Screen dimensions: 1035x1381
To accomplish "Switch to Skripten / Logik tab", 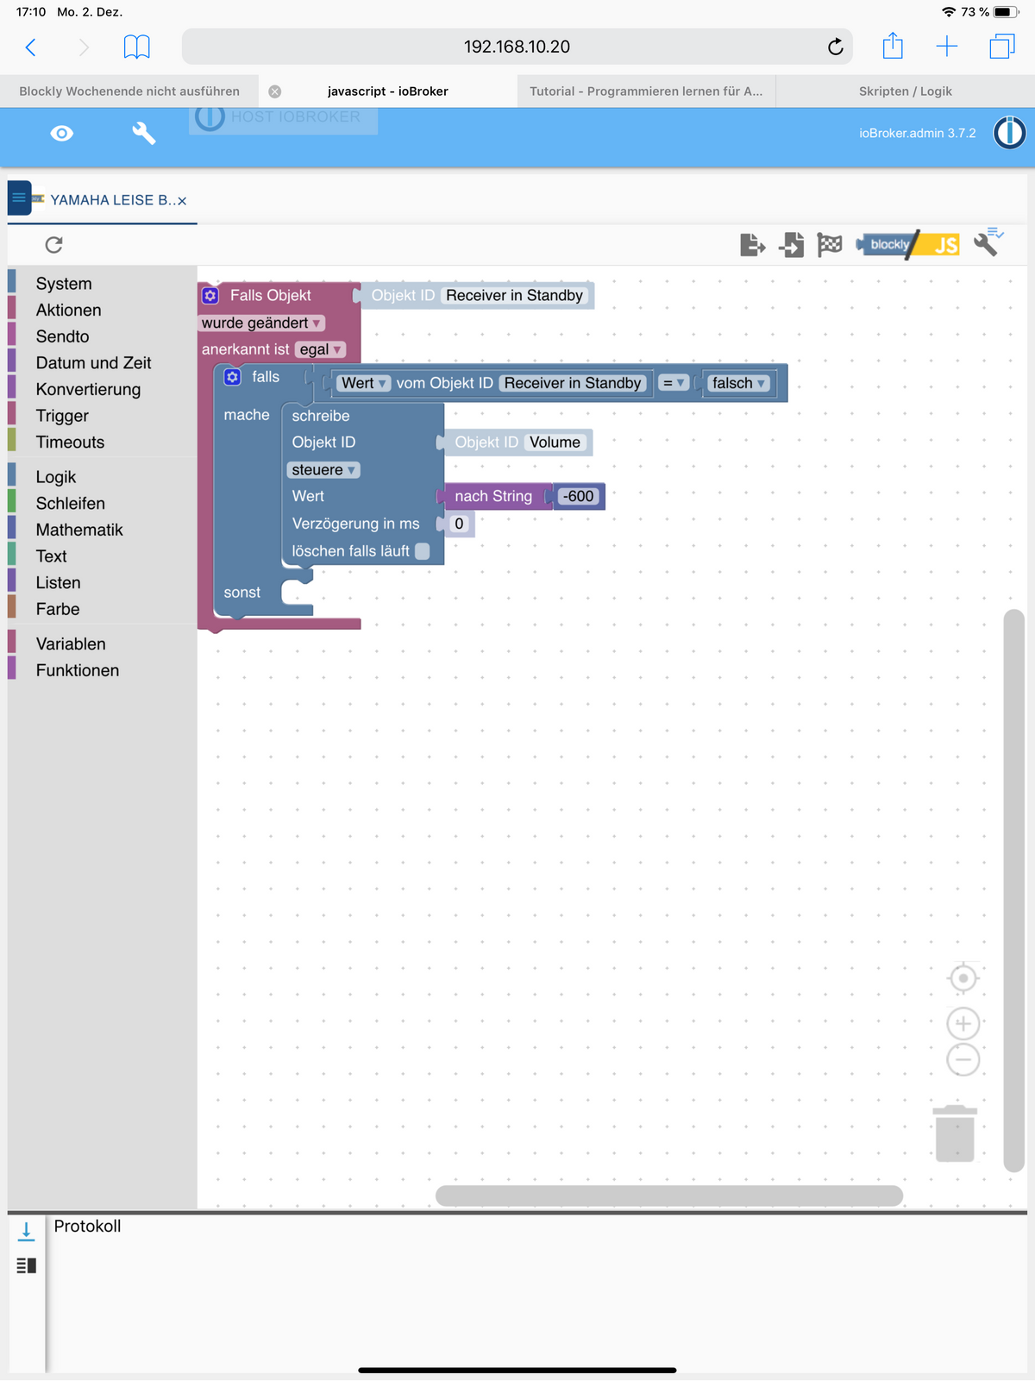I will 906,91.
